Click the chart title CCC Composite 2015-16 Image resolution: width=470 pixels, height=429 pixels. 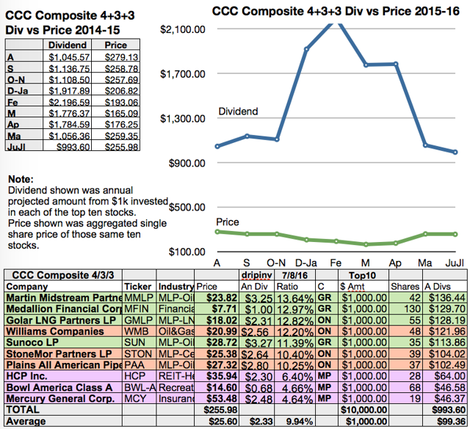[x=336, y=12]
